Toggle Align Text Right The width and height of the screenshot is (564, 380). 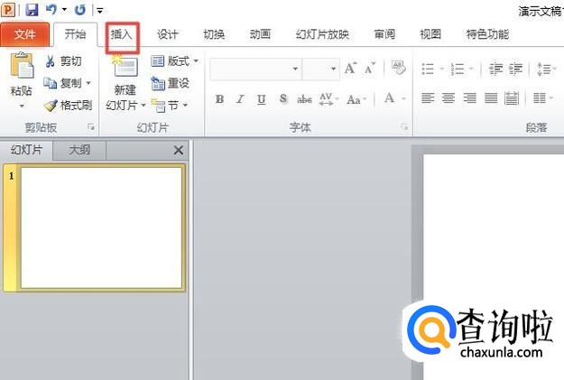(469, 97)
